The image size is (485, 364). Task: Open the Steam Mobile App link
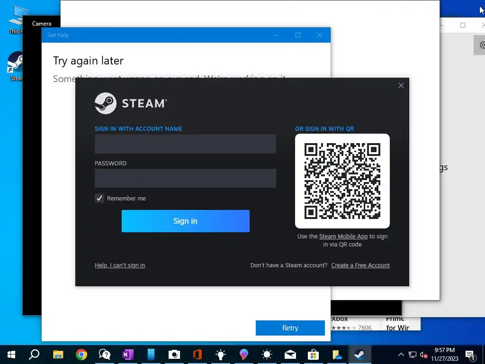(343, 237)
